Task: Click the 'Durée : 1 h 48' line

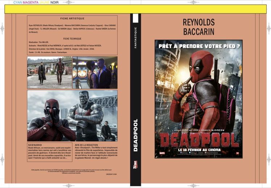Action: 48,52
